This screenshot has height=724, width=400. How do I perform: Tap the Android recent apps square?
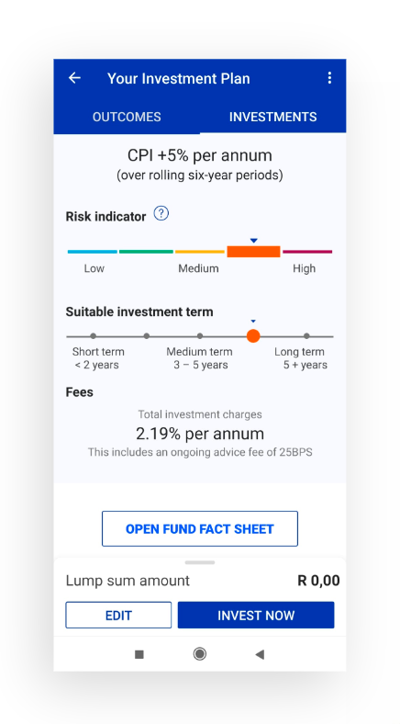pyautogui.click(x=139, y=654)
